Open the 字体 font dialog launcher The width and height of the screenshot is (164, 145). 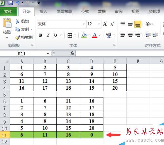(114, 45)
